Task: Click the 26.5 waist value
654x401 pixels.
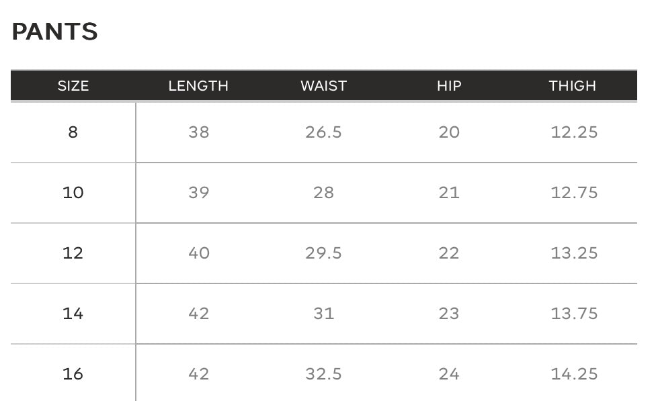Action: [x=324, y=132]
